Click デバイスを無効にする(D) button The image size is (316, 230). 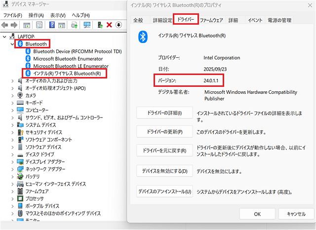pos(164,171)
